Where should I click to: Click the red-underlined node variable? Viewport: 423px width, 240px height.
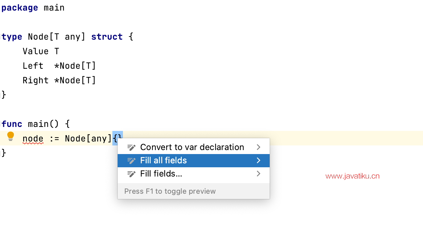pos(33,139)
